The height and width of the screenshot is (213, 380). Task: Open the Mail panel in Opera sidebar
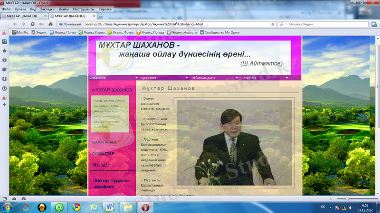[4, 60]
